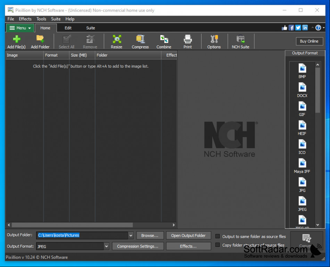Expand the Output Folder dropdown arrow
The image size is (330, 267).
(x=131, y=235)
